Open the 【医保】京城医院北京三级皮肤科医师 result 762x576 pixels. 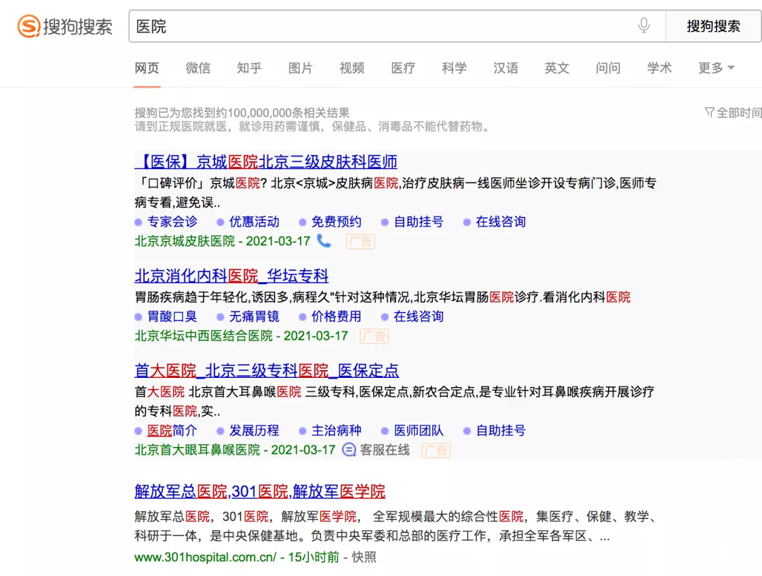click(x=266, y=161)
